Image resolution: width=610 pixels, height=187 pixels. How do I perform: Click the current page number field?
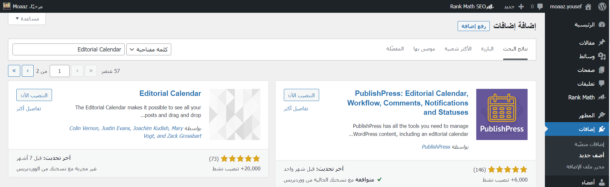[60, 71]
